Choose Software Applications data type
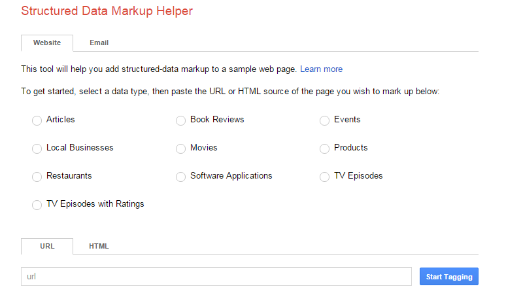506x297 pixels. (x=180, y=177)
